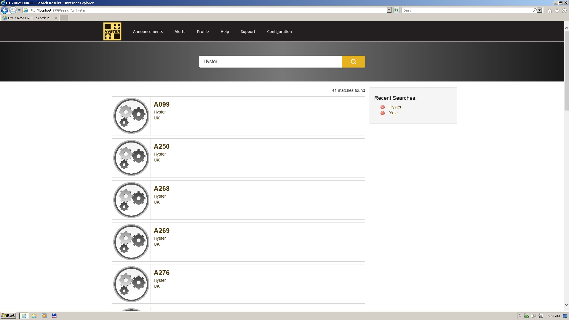Click the show desktop tray icon
The image size is (569, 320).
tap(565, 316)
